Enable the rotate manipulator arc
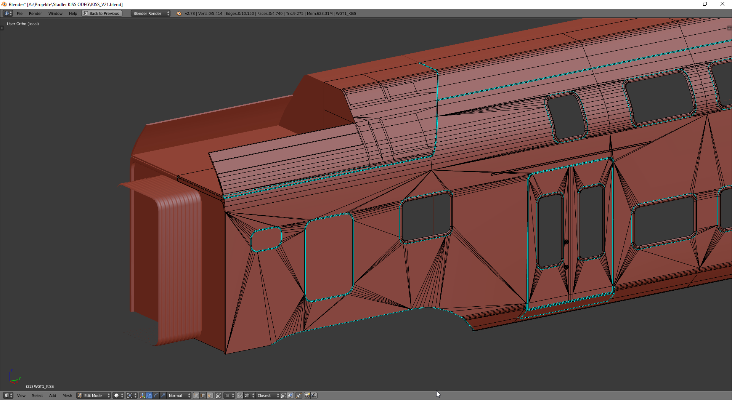 (x=156, y=395)
